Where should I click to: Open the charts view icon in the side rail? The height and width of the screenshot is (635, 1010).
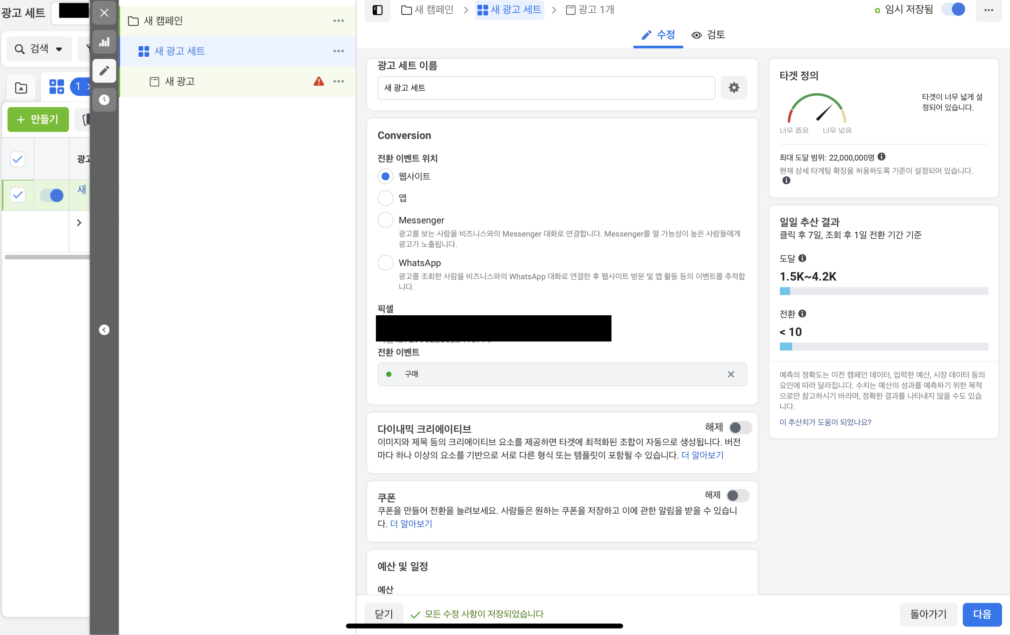[104, 42]
